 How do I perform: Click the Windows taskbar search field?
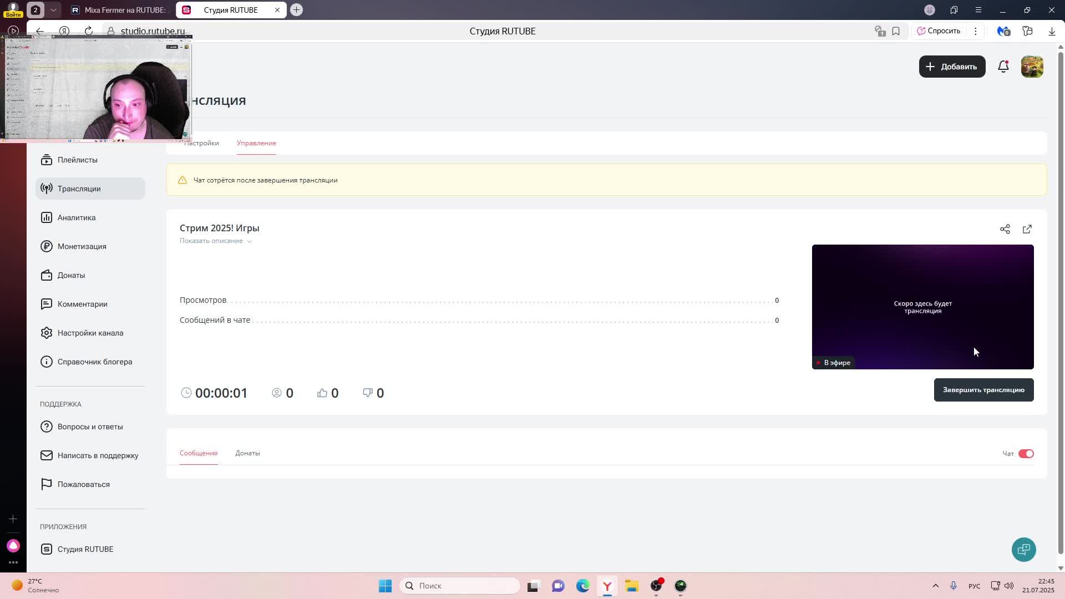[460, 586]
